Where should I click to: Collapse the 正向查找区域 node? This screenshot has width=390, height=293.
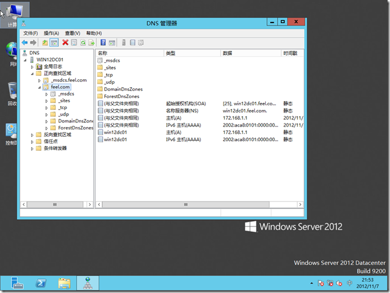(x=32, y=74)
